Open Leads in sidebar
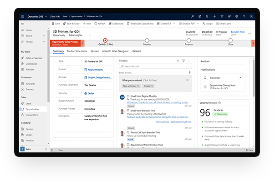The height and width of the screenshot is (182, 275). tap(28, 103)
